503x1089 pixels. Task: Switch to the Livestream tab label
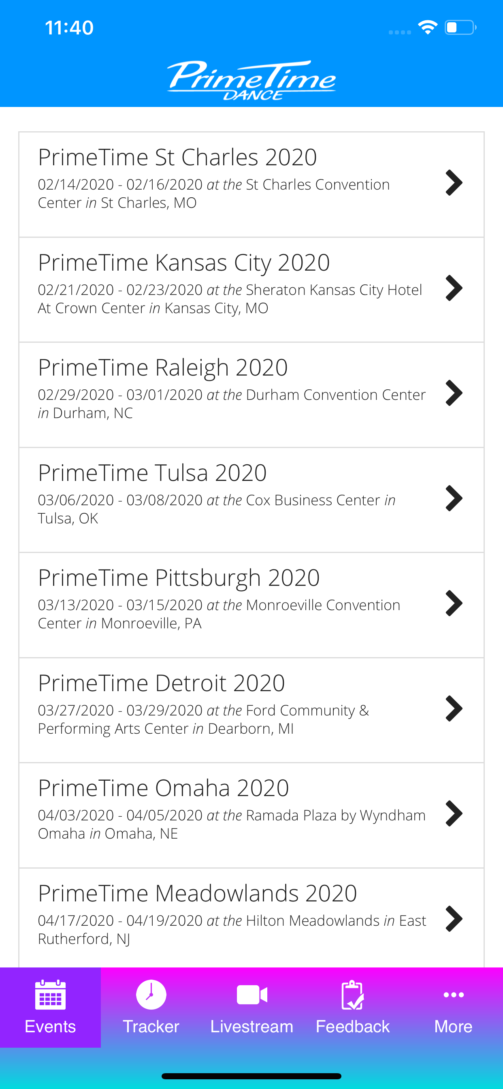[252, 1027]
